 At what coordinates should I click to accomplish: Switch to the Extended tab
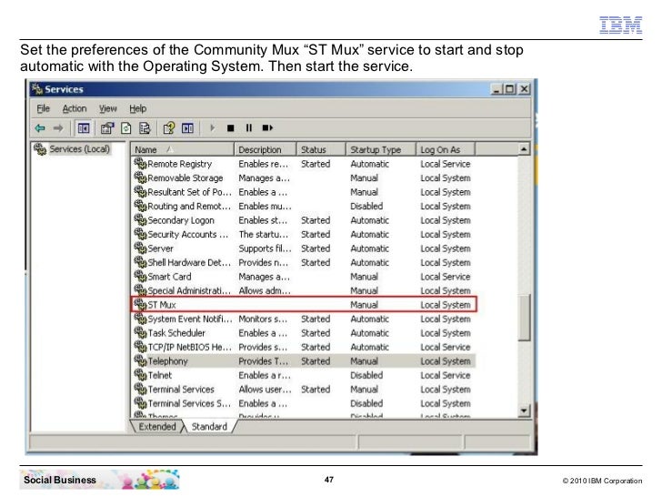pos(157,426)
